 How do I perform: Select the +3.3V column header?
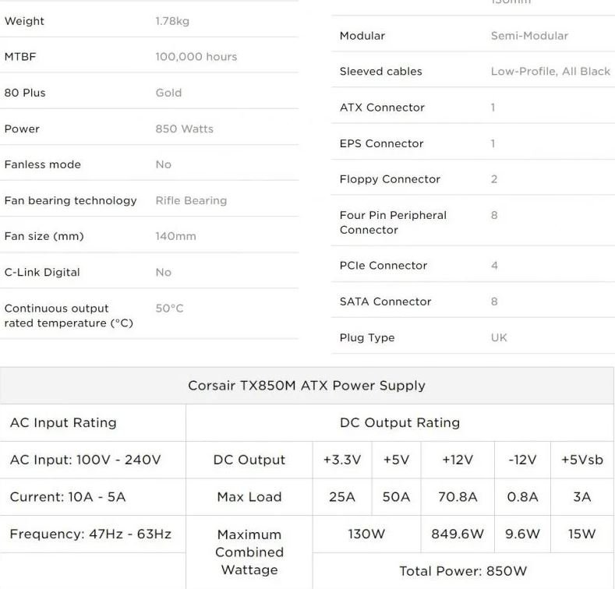point(342,460)
